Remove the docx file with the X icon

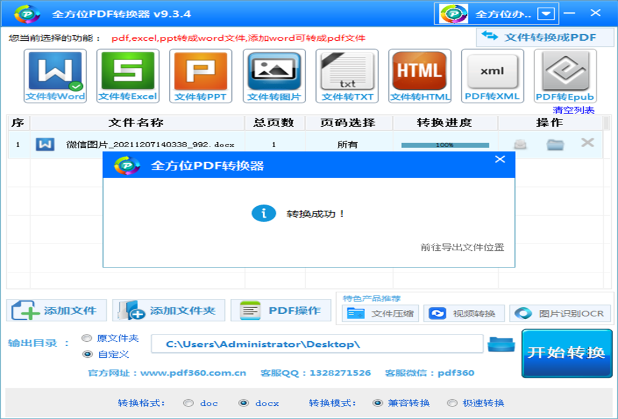click(587, 143)
